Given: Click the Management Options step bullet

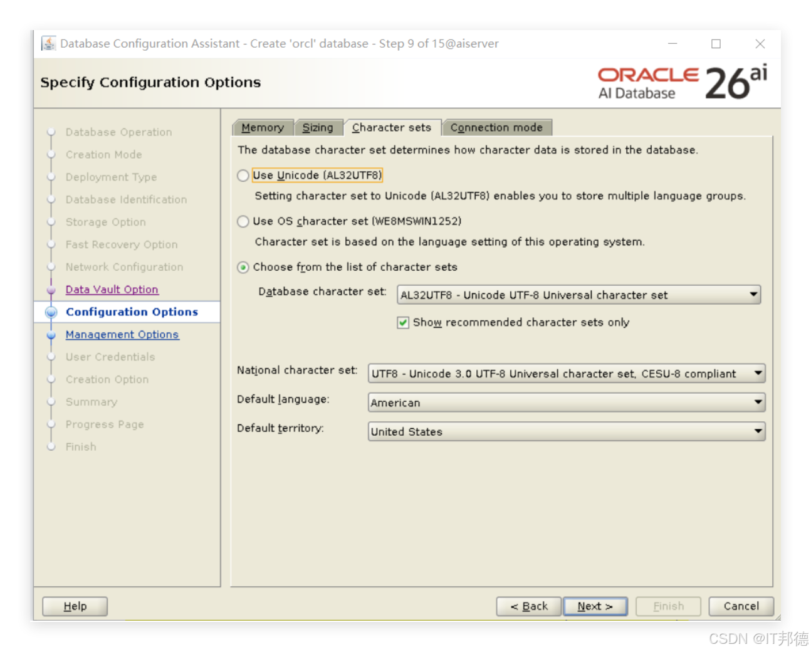Looking at the screenshot, I should 51,335.
